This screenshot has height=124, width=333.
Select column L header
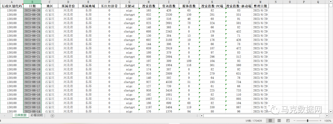click(x=239, y=2)
